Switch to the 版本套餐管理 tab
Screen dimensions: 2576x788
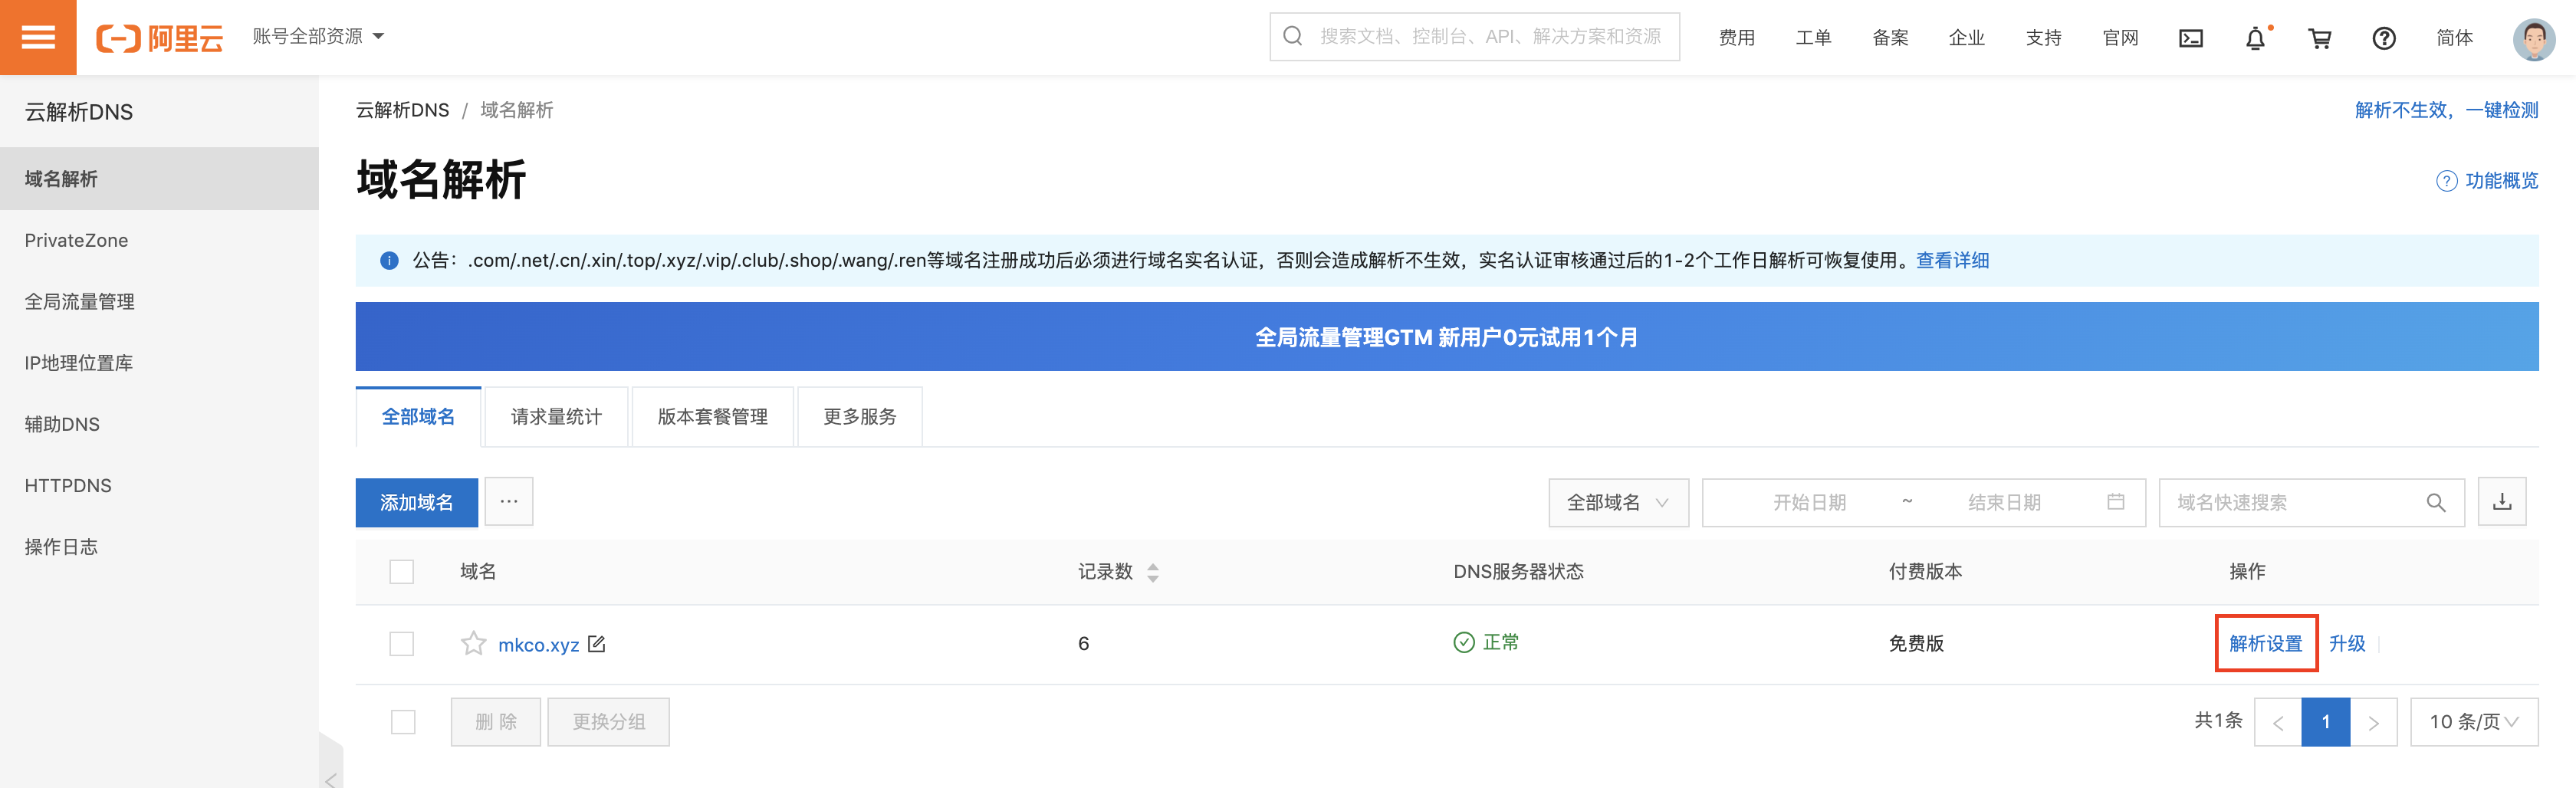coord(712,416)
